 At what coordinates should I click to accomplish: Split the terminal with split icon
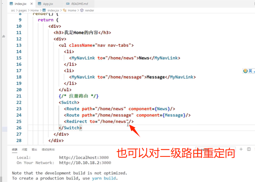pos(249,149)
